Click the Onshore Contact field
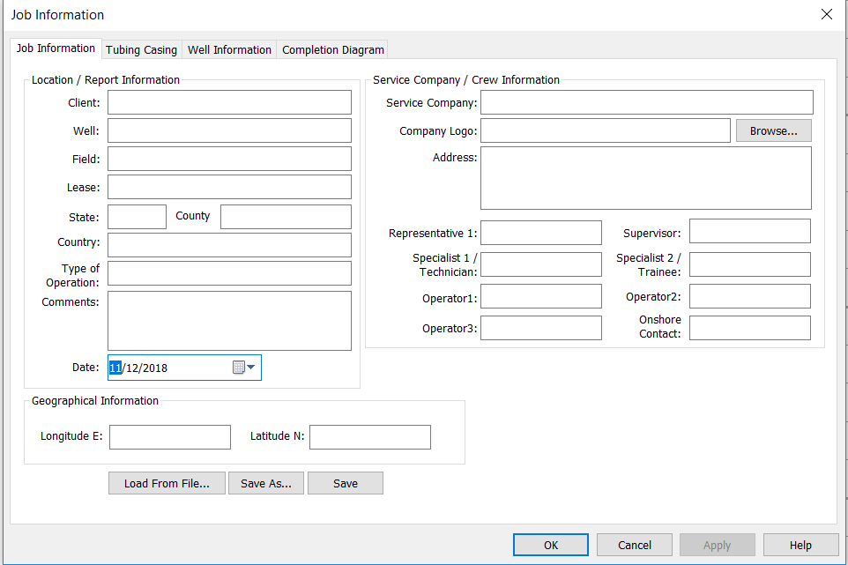 coord(749,328)
